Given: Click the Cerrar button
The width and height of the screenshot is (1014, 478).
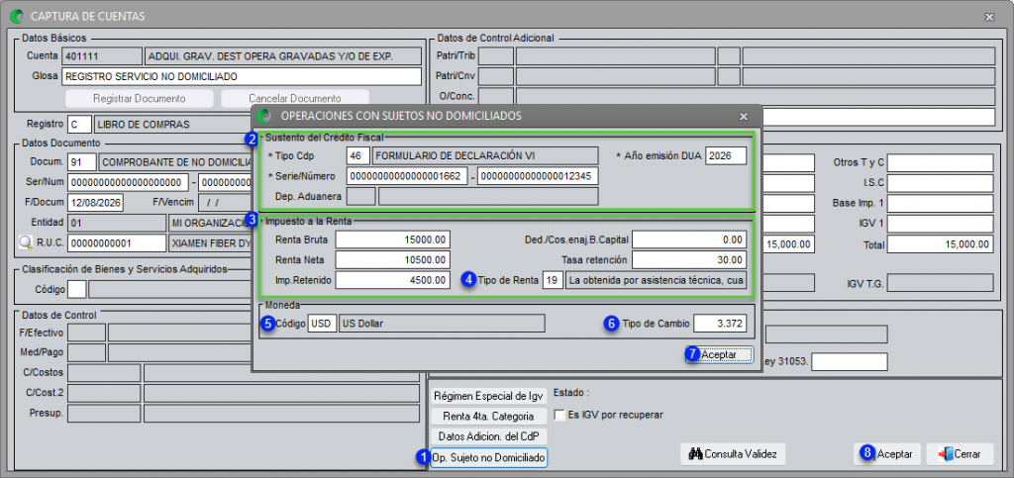Looking at the screenshot, I should pos(960,454).
